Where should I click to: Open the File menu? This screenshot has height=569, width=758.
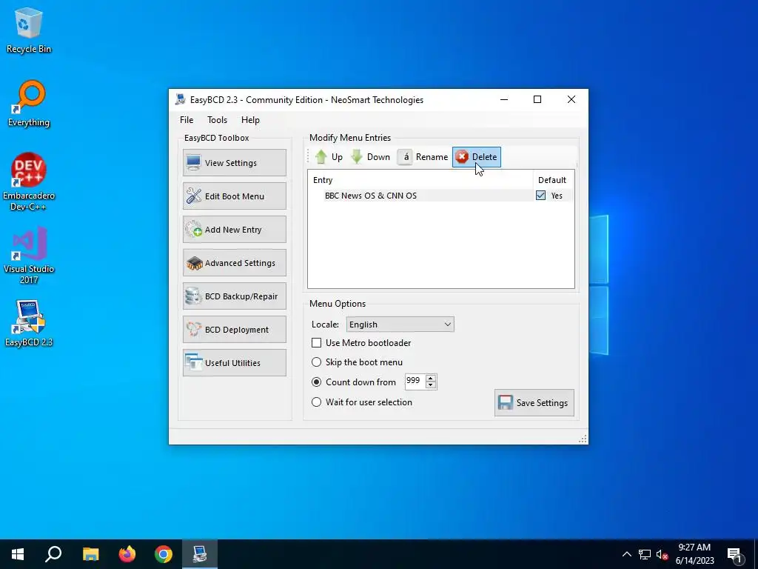187,120
